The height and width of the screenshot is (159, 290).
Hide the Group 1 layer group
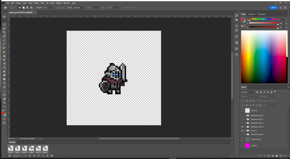pos(242,130)
